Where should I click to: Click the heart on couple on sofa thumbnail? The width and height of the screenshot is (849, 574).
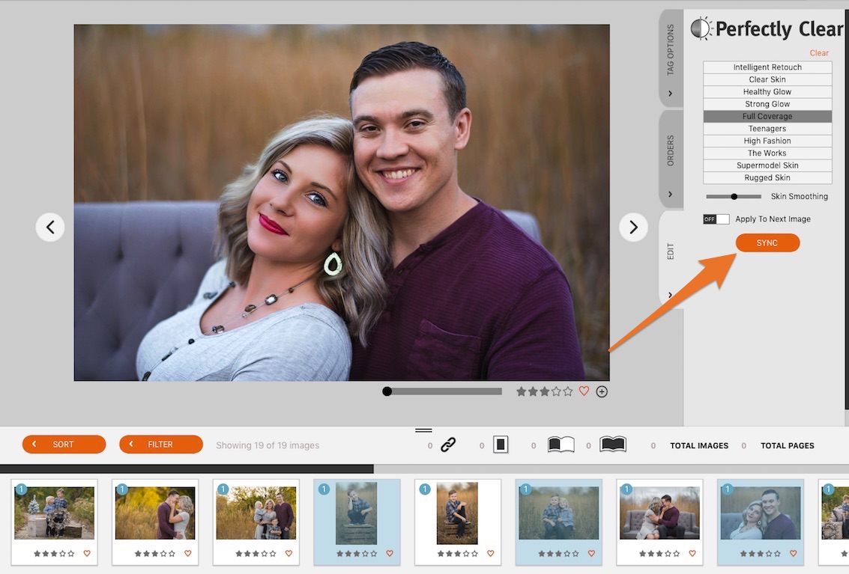point(692,554)
